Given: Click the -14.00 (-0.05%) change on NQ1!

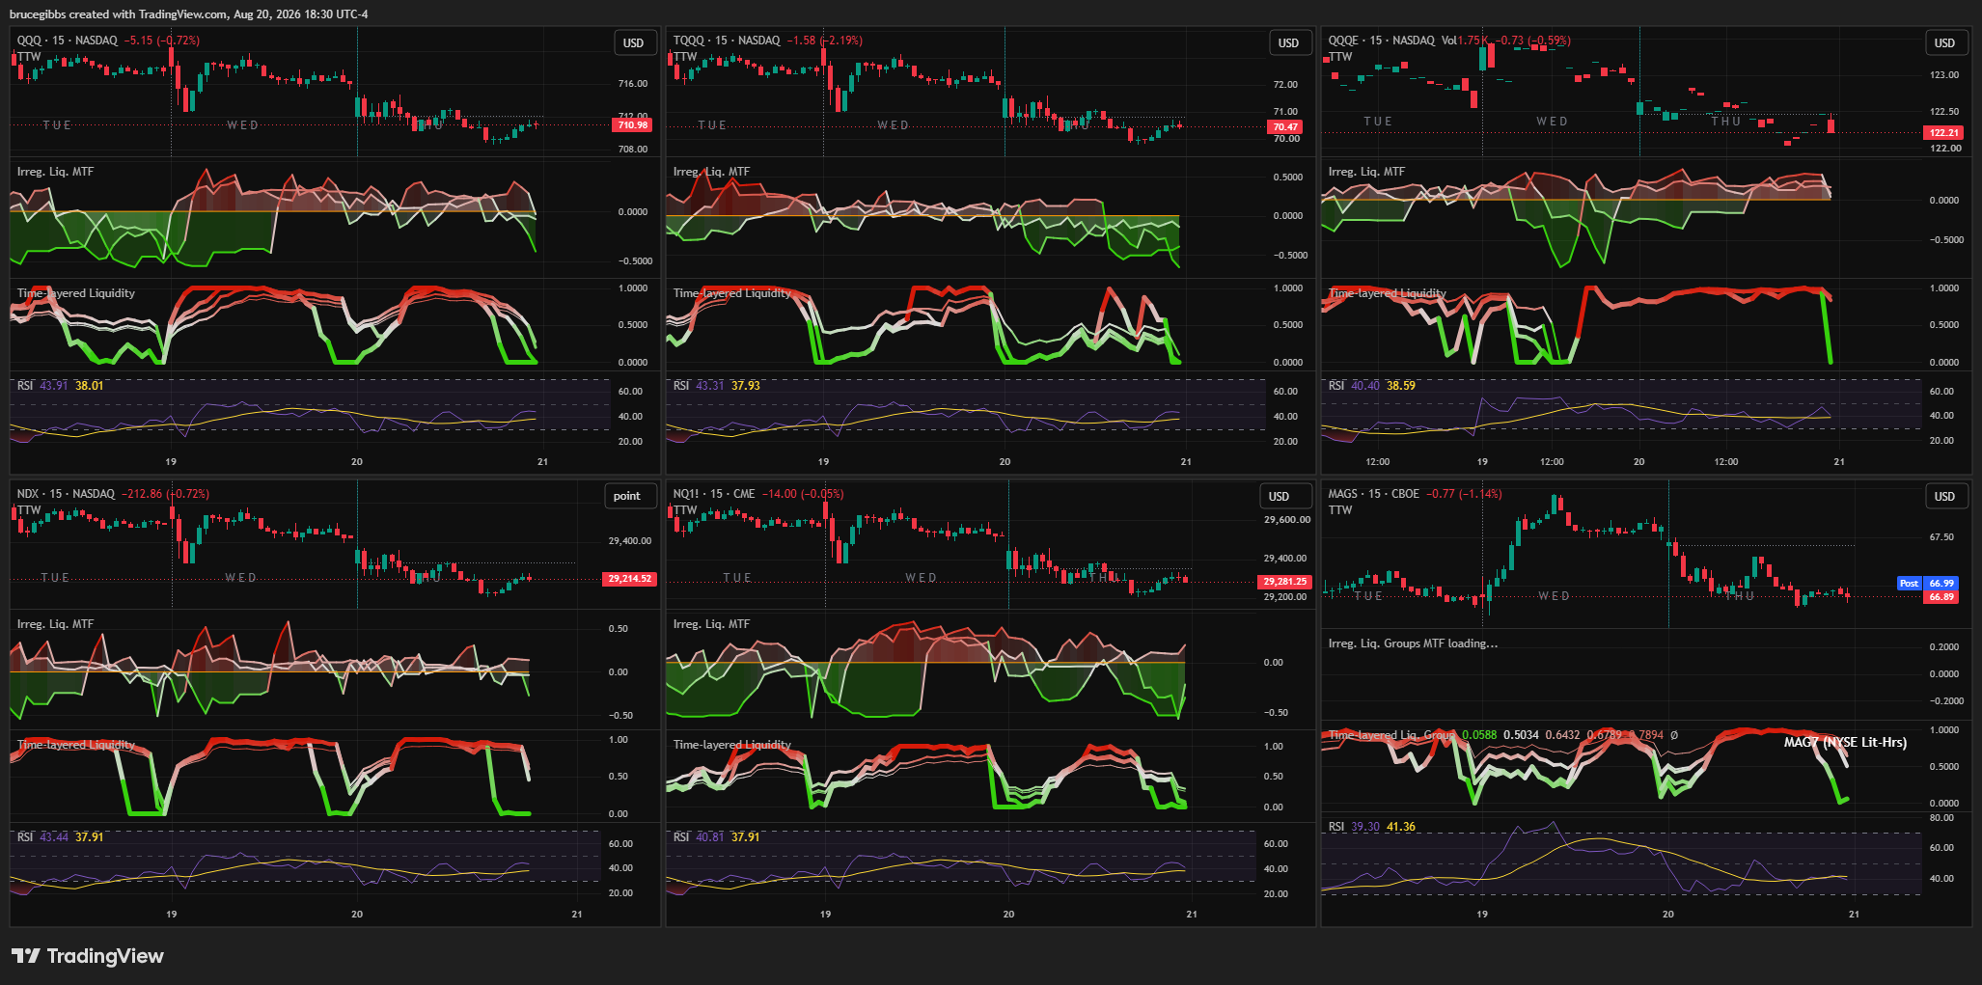Looking at the screenshot, I should pos(803,494).
